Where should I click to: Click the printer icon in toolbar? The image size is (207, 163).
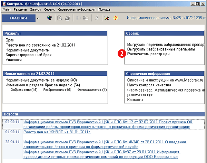[68, 18]
